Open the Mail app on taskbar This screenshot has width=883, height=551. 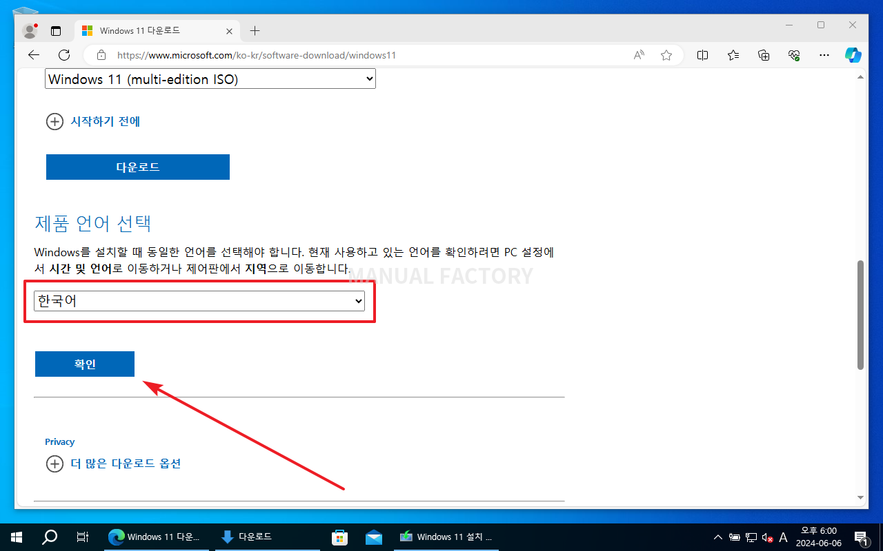pos(374,537)
